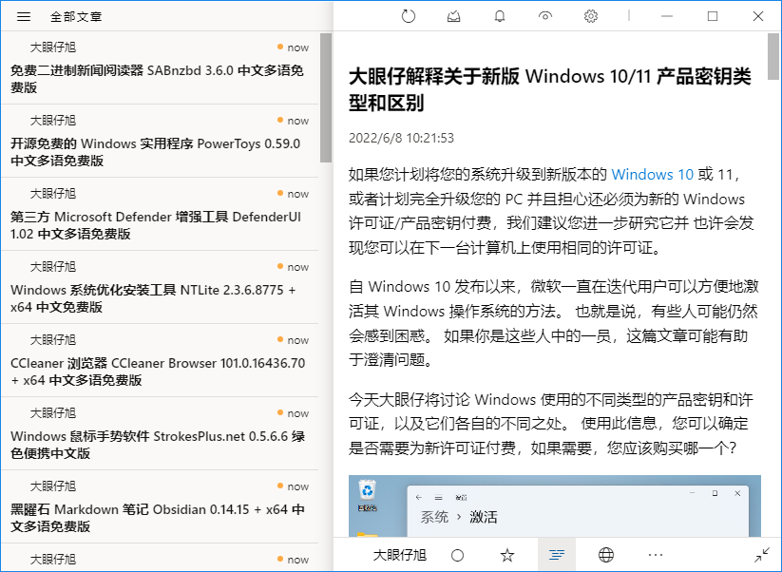This screenshot has height=572, width=782.
Task: Follow the Windows 10 hyperlink in the article
Action: [653, 175]
